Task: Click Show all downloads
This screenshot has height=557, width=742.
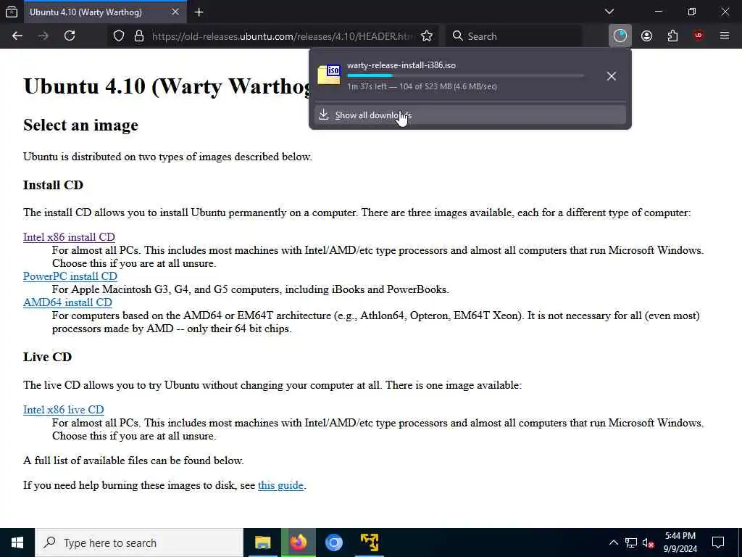Action: pos(470,115)
